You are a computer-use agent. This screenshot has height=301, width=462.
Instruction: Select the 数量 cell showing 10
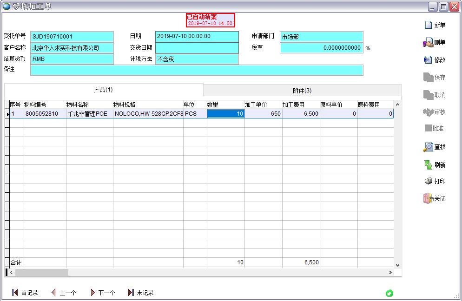tap(225, 114)
